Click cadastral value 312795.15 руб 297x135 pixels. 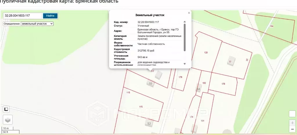(x=146, y=51)
